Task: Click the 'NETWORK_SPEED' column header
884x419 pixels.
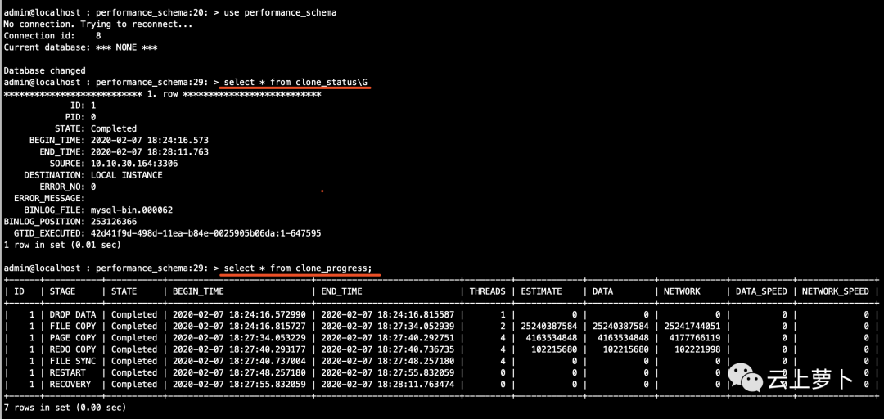Action: 836,291
